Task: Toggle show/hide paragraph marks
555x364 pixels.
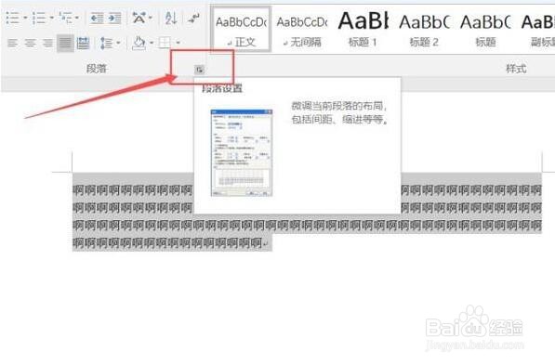Action: (194, 18)
